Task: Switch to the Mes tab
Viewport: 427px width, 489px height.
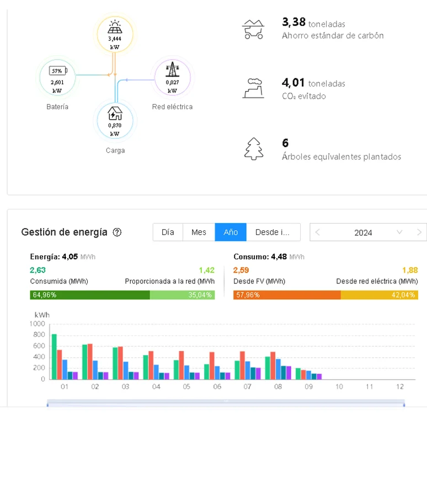Action: (199, 232)
